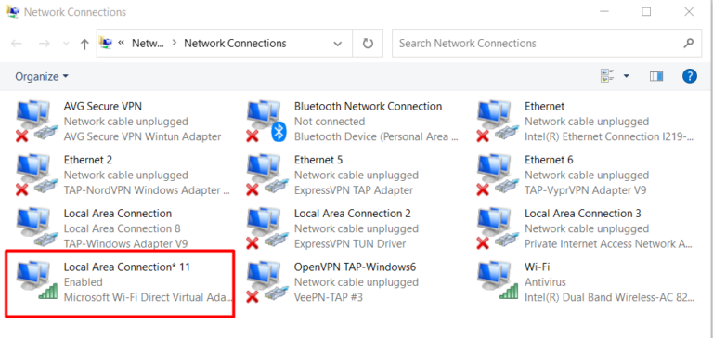Click the address bar network folder icon
Screen dimensions: 713x338
pos(106,43)
